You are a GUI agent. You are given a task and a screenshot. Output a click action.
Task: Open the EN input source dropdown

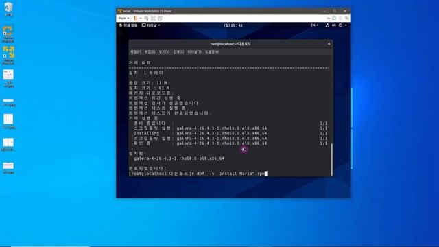[x=314, y=25]
